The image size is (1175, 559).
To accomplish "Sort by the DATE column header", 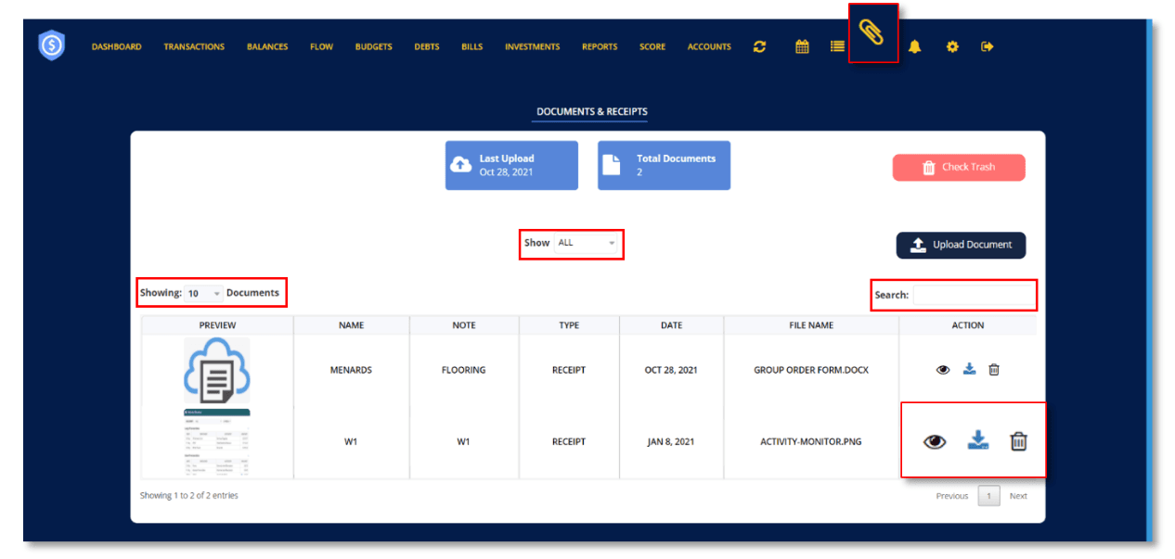I will coord(672,325).
